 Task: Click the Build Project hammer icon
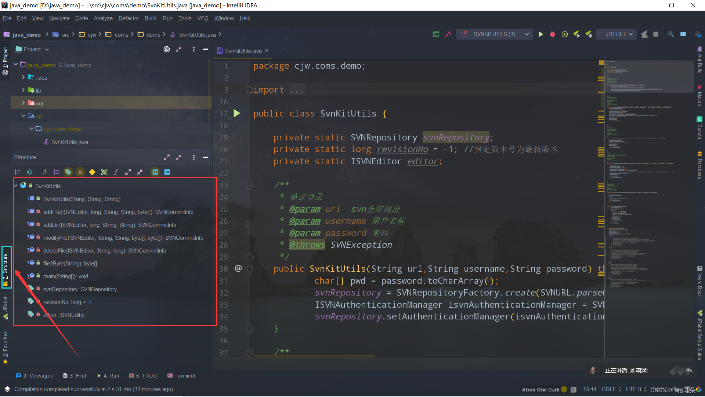pos(448,34)
